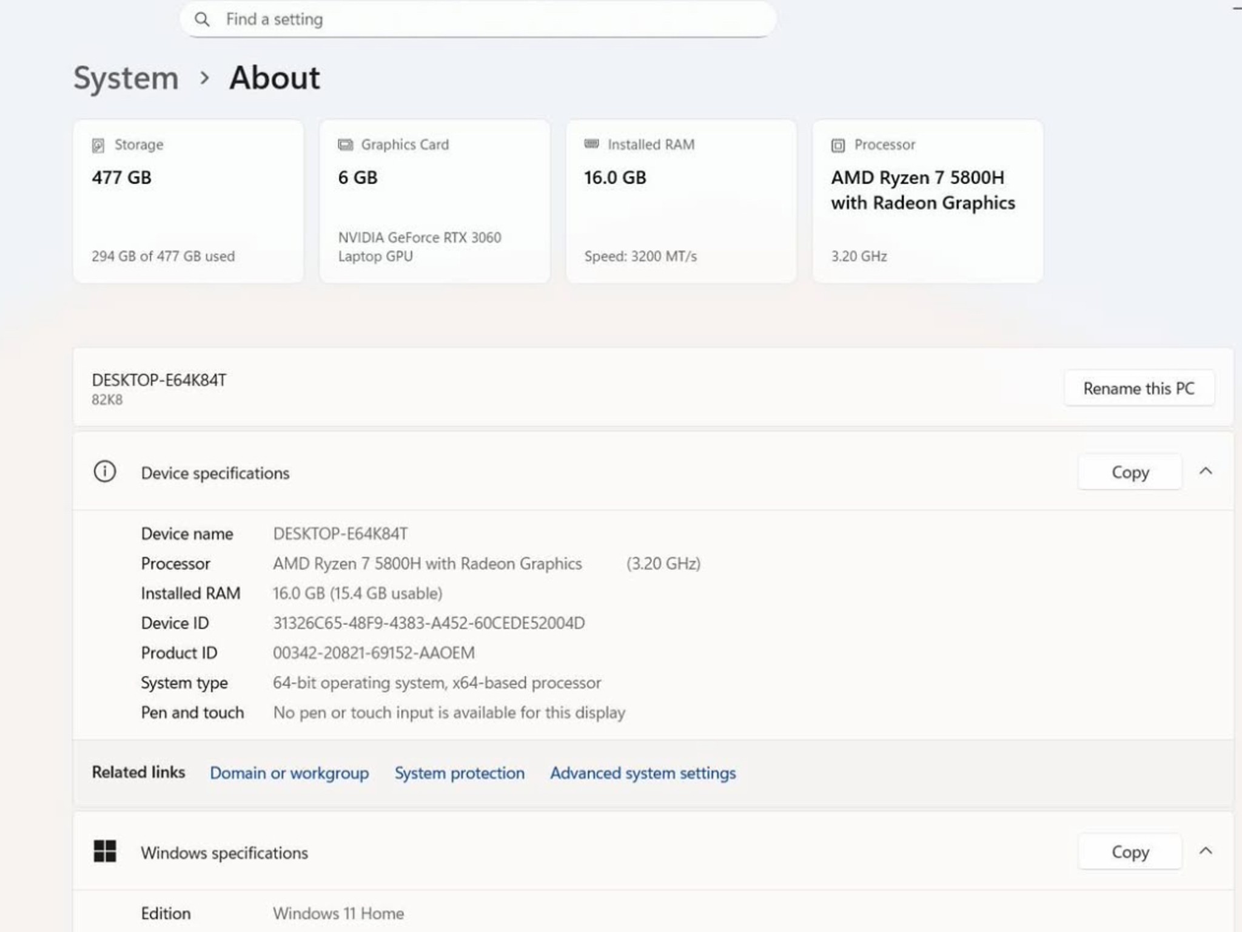Click 'AMD Ryzen 7 5800H with Radeon Graphics' in specifications list
1242x932 pixels.
click(428, 564)
